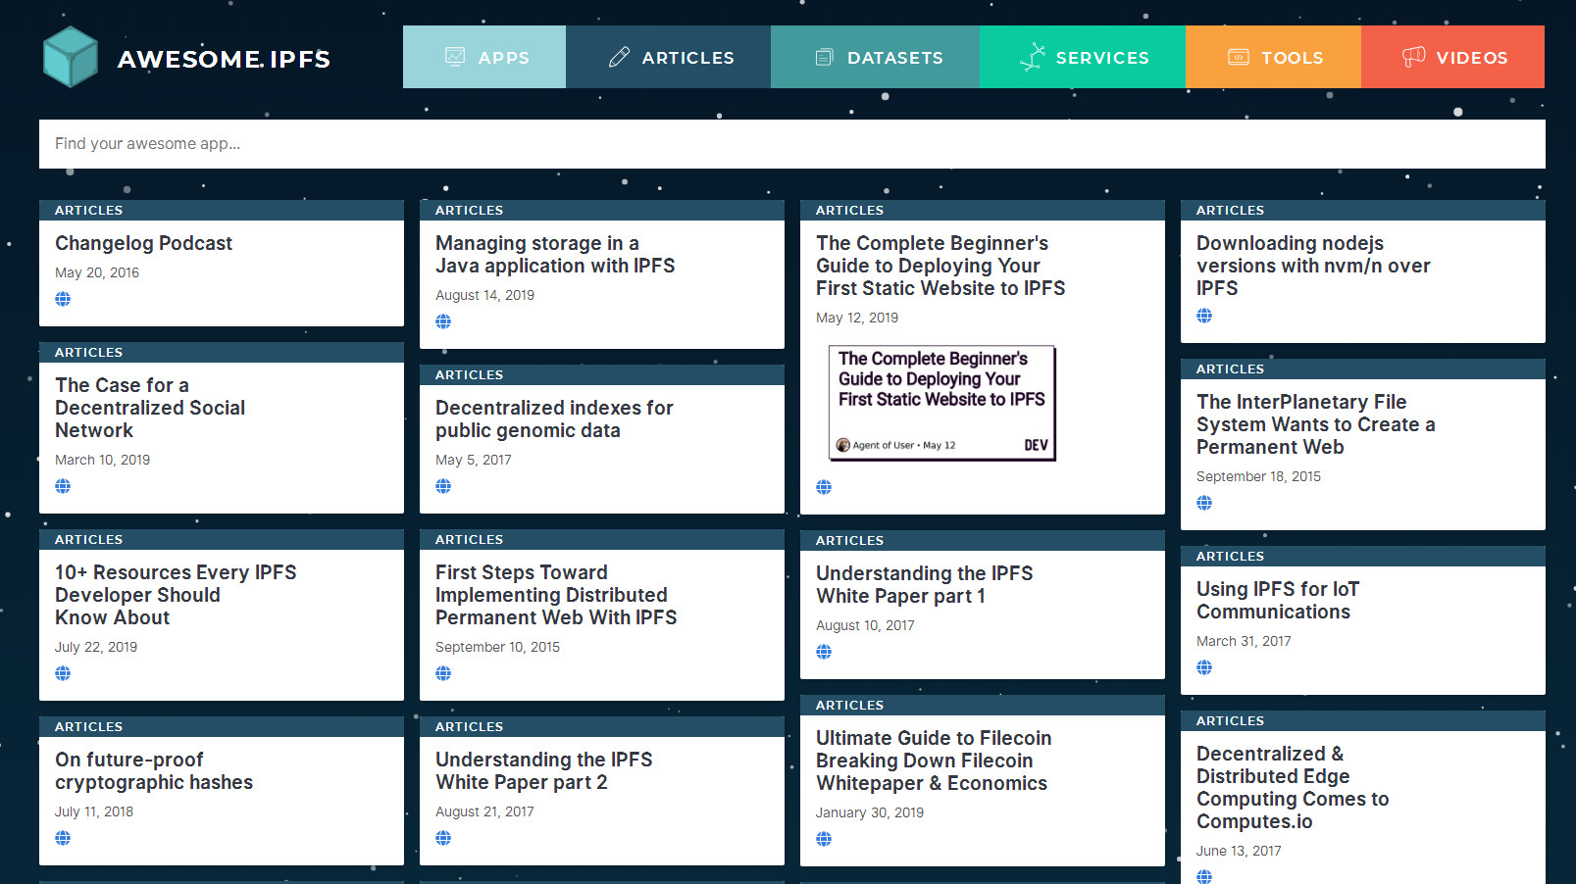Open globe link for Decentralized indexes genomic data
1576x884 pixels.
coord(443,486)
